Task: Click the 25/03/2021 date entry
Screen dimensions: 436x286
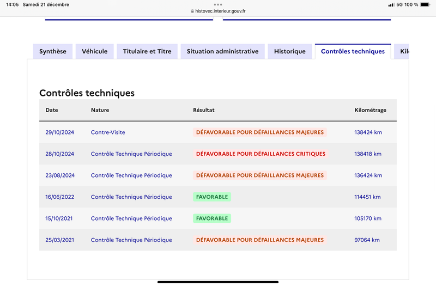Action: [x=60, y=240]
